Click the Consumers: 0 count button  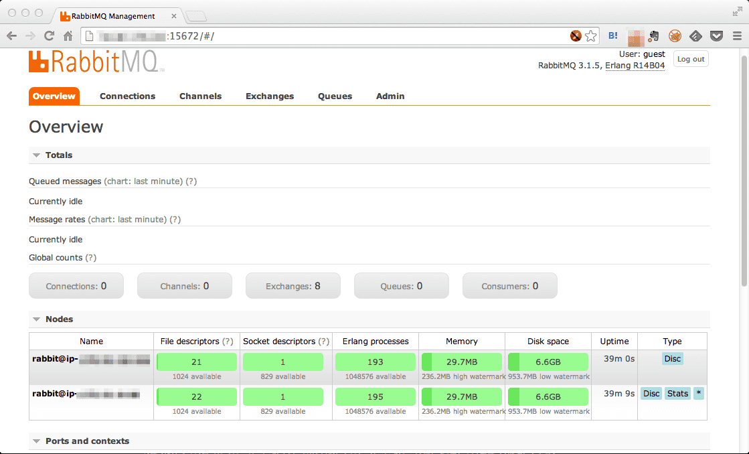coord(509,286)
